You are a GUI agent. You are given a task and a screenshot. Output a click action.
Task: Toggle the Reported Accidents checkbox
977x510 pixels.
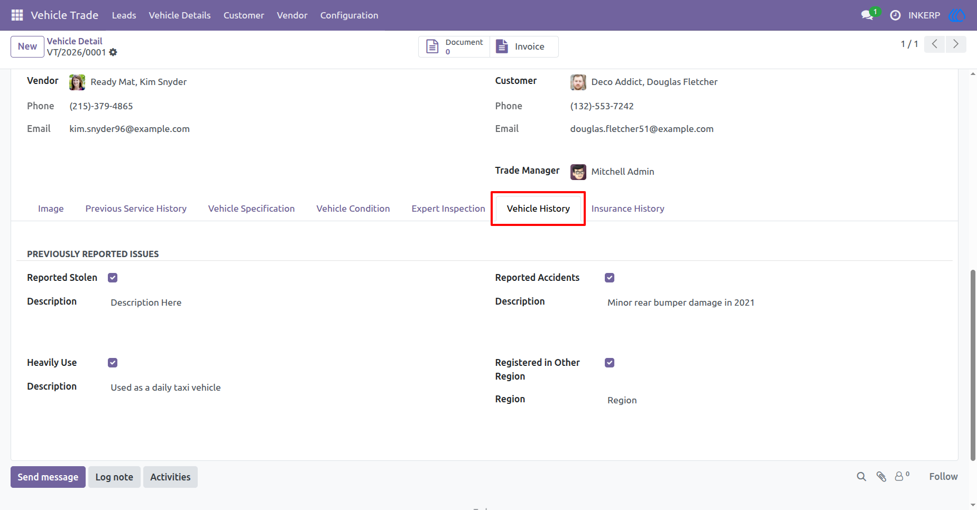pos(610,278)
